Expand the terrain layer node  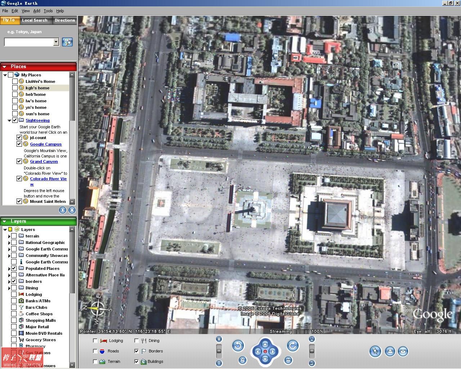(x=9, y=236)
